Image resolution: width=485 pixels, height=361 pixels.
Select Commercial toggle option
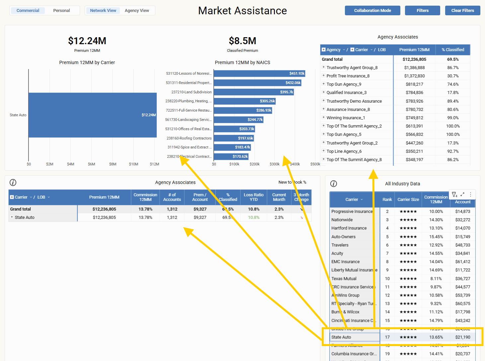28,11
